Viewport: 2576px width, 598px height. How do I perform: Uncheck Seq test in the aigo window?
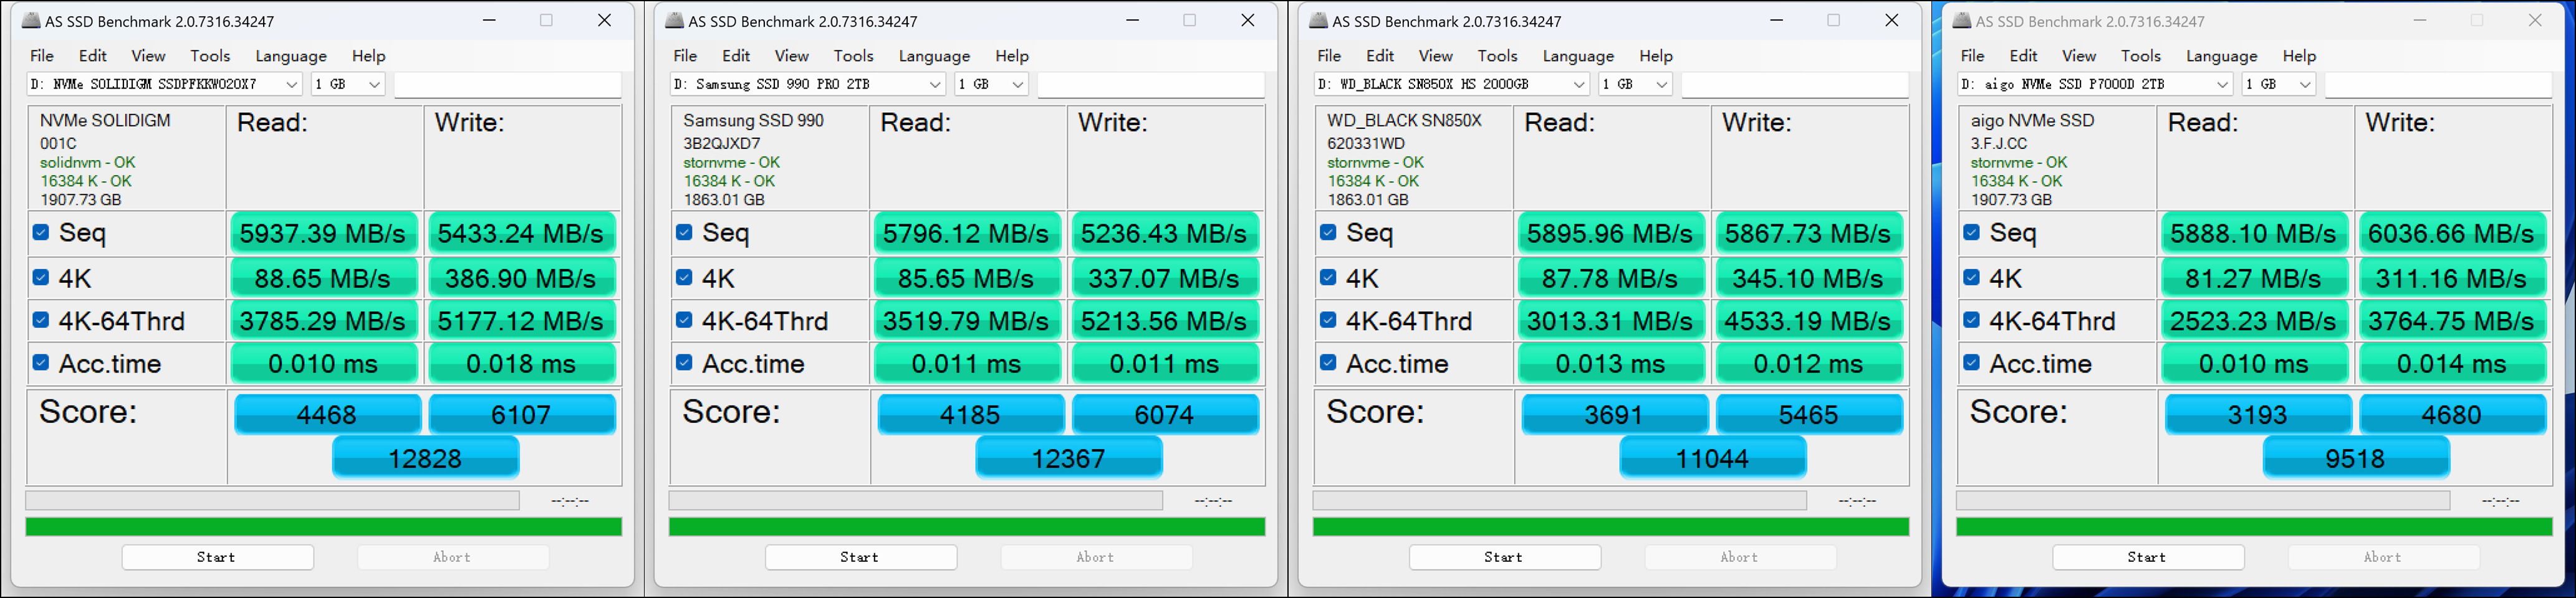click(1971, 232)
